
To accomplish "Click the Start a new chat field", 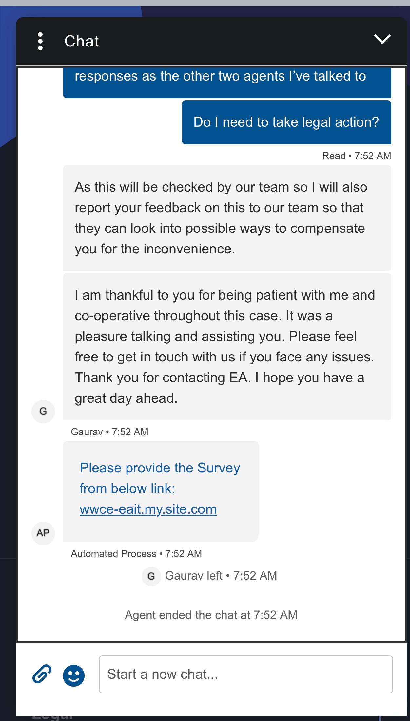I will (245, 674).
